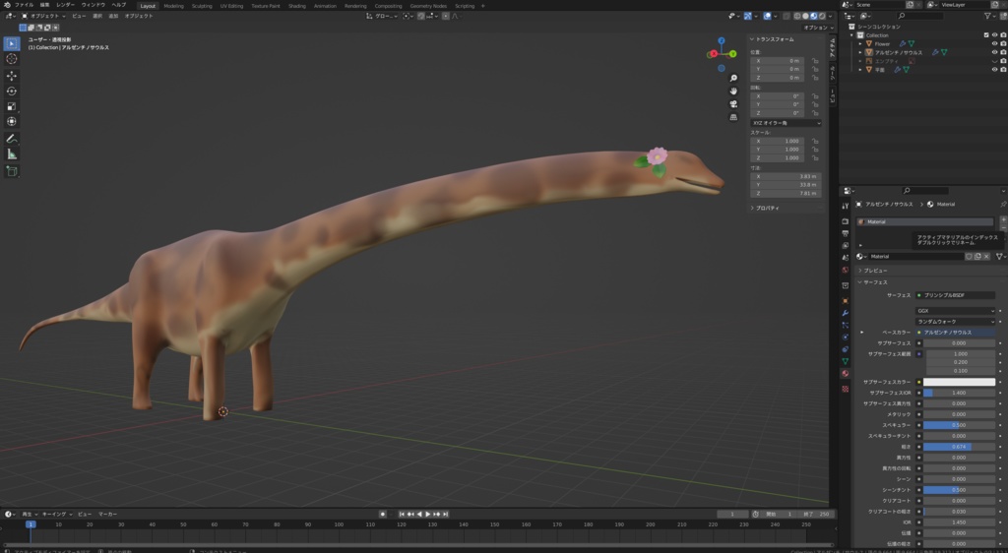
Task: Play the animation forward
Action: 427,514
